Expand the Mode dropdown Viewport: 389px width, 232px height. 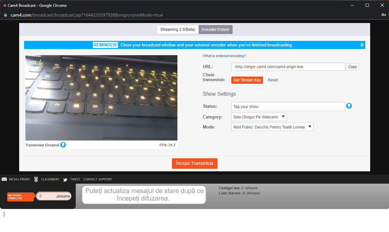coord(272,127)
